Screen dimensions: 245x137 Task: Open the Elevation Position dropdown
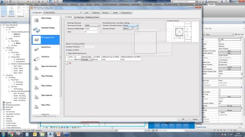(x=131, y=29)
